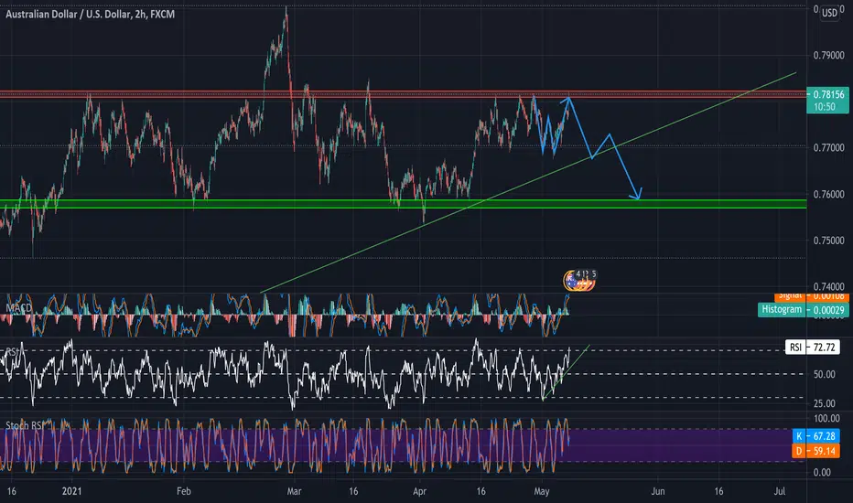Click the current price tag 0.78156
Viewport: 853px width, 503px height.
coord(828,94)
